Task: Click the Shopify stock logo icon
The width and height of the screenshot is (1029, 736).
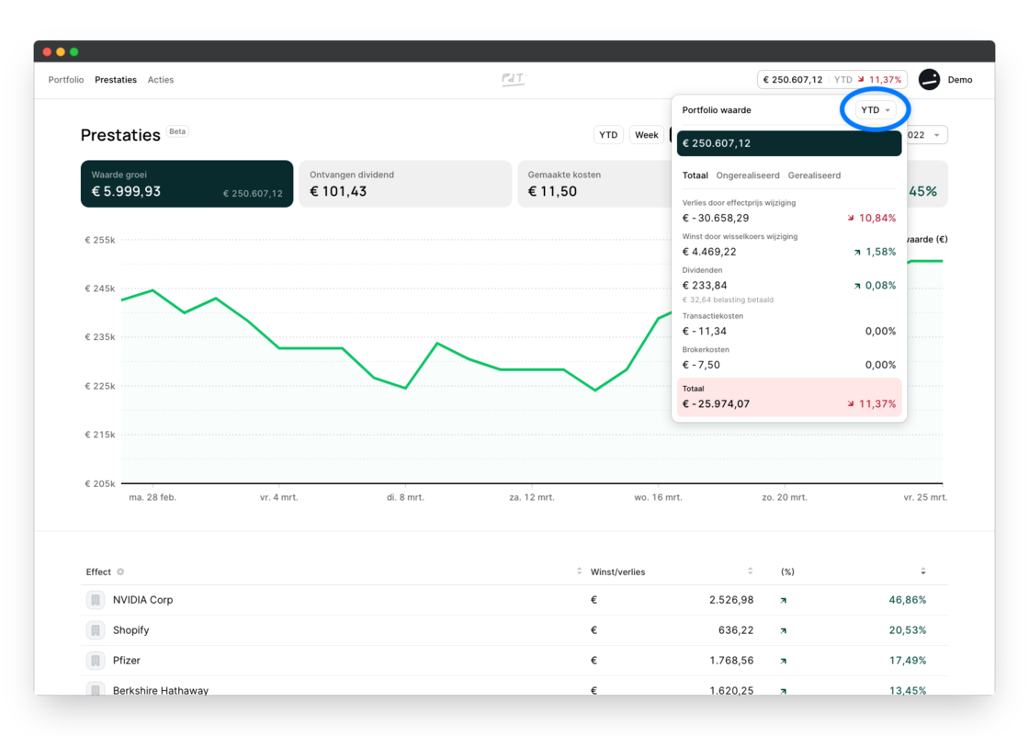Action: [x=95, y=630]
